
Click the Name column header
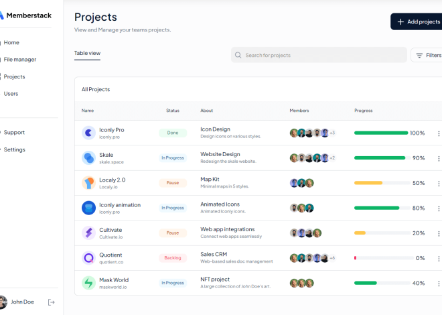click(x=88, y=111)
